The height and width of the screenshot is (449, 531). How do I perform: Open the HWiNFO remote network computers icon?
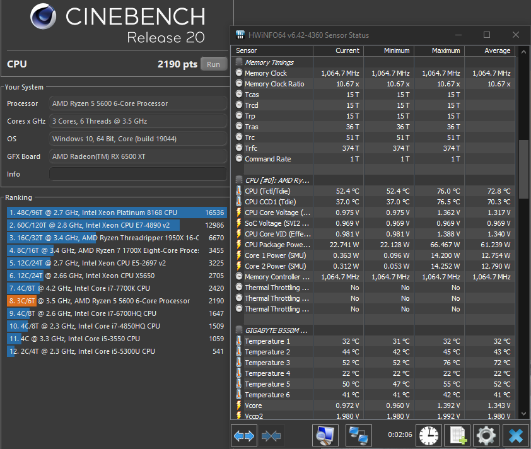tap(359, 436)
